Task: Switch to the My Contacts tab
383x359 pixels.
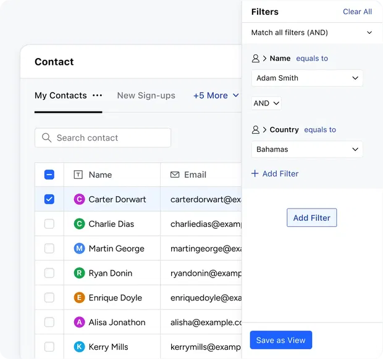Action: (x=61, y=96)
